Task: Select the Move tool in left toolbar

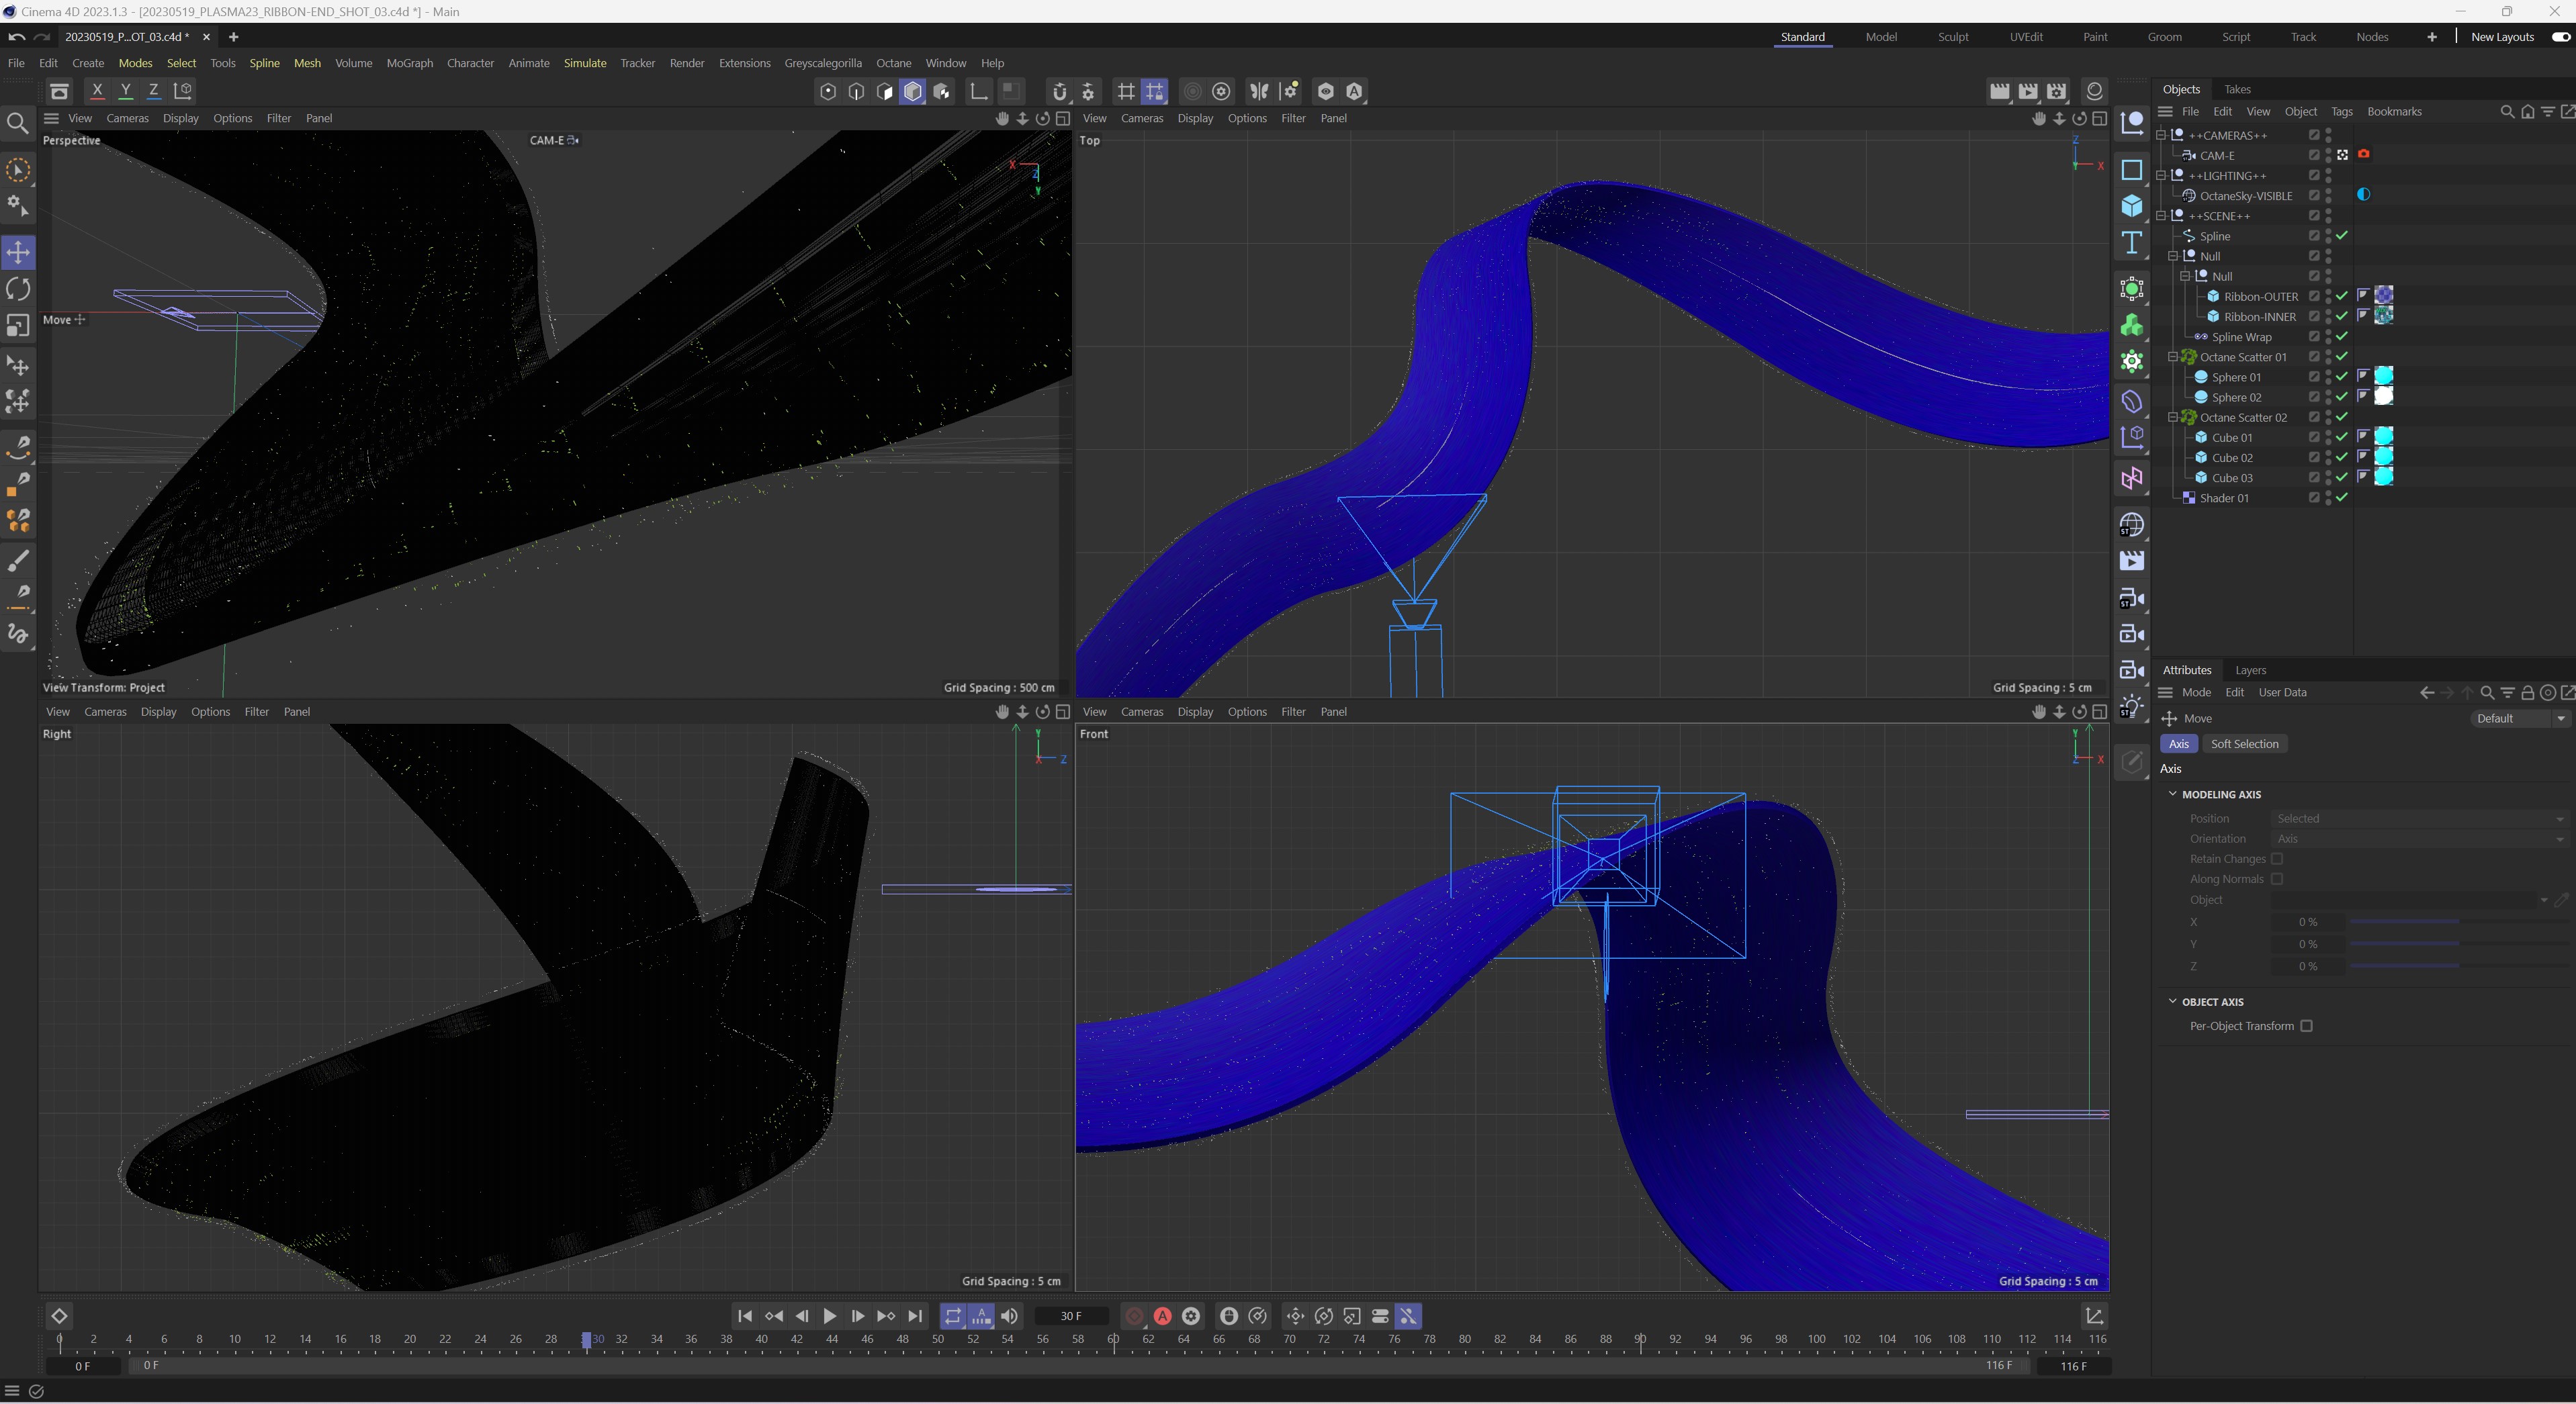Action: [x=18, y=252]
